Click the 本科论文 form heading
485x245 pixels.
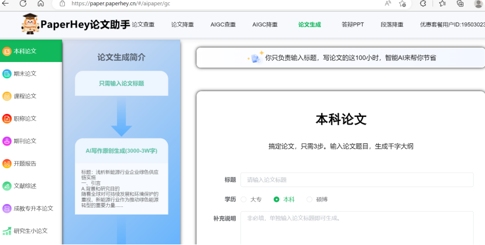[x=341, y=119]
